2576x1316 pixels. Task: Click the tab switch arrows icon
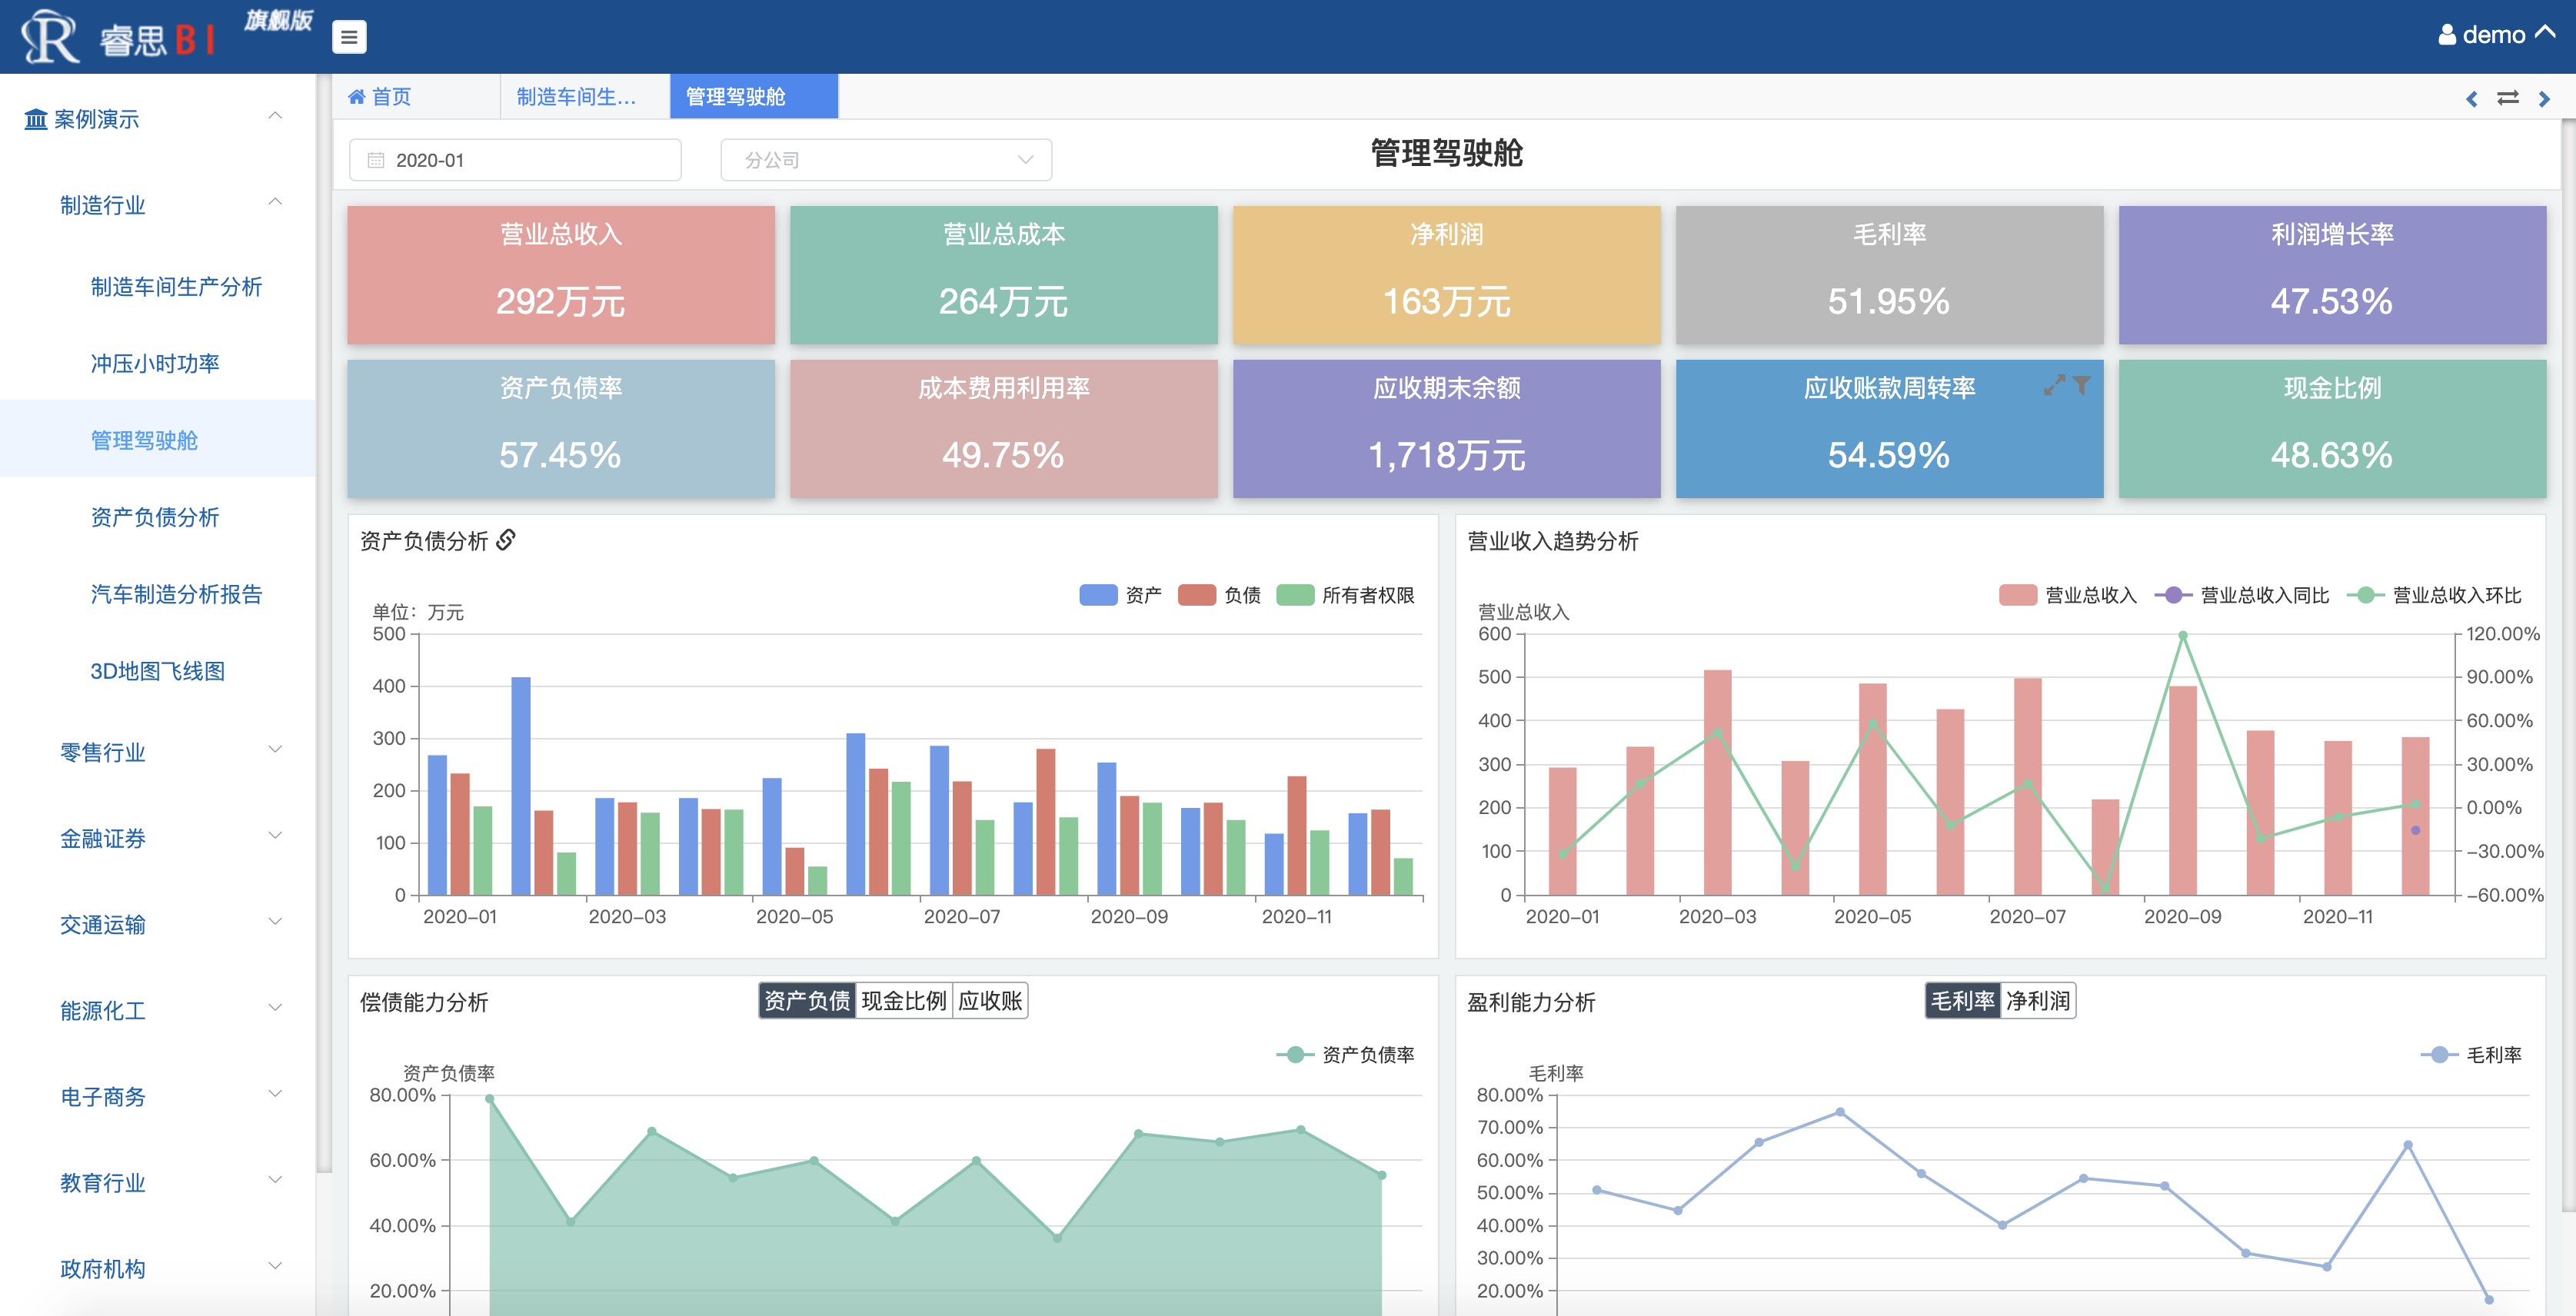[2507, 98]
